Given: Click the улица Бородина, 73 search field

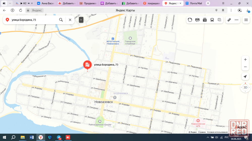Looking at the screenshot, I should tap(34, 20).
